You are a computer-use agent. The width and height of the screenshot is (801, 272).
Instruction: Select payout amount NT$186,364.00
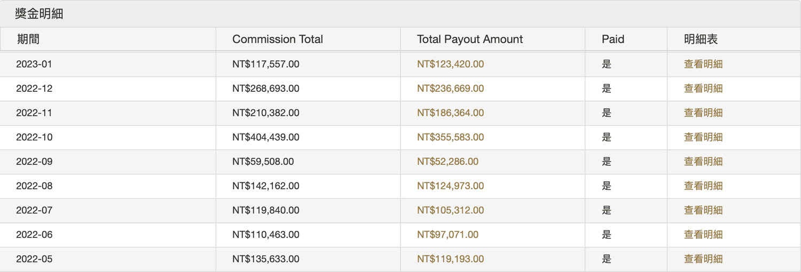pyautogui.click(x=450, y=113)
